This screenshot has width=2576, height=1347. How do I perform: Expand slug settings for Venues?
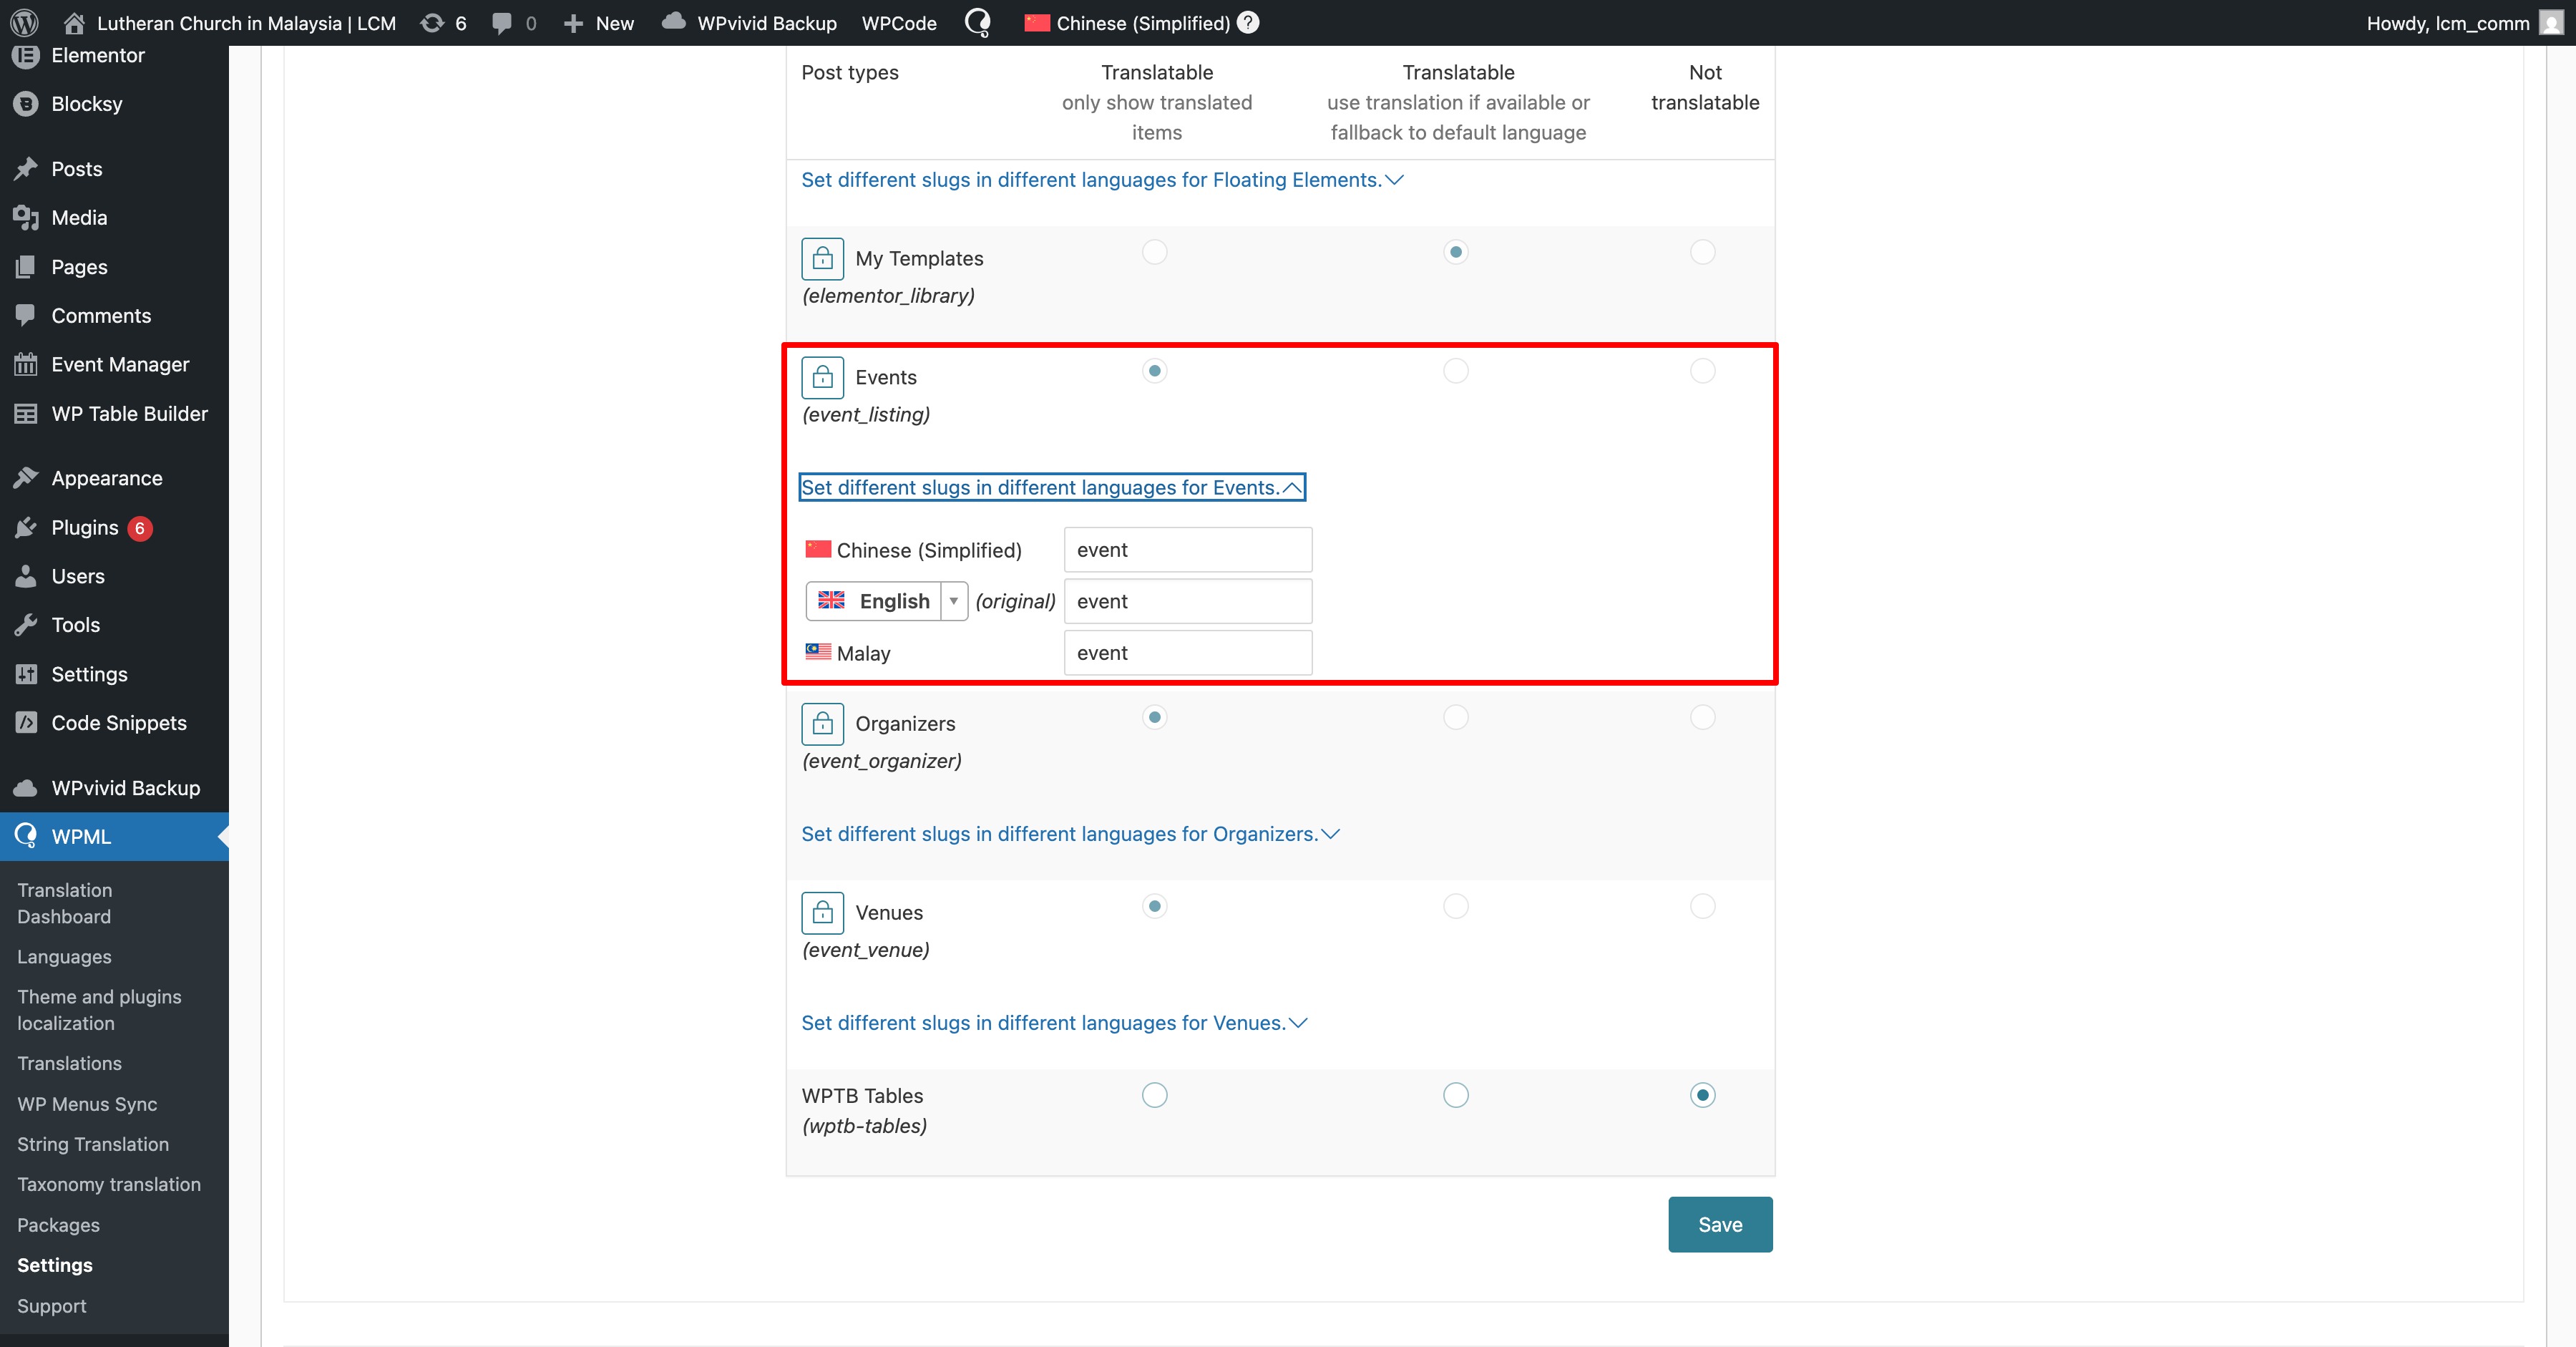pyautogui.click(x=1053, y=1023)
